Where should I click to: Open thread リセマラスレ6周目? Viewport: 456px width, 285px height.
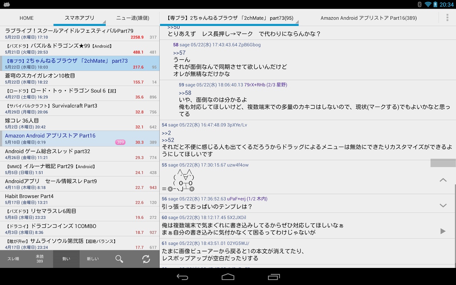tap(79, 214)
